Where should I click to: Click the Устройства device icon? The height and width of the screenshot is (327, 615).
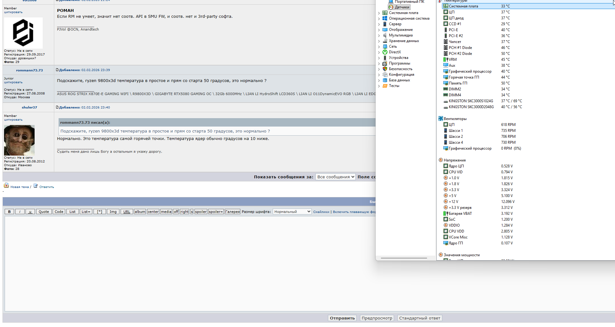pyautogui.click(x=385, y=58)
